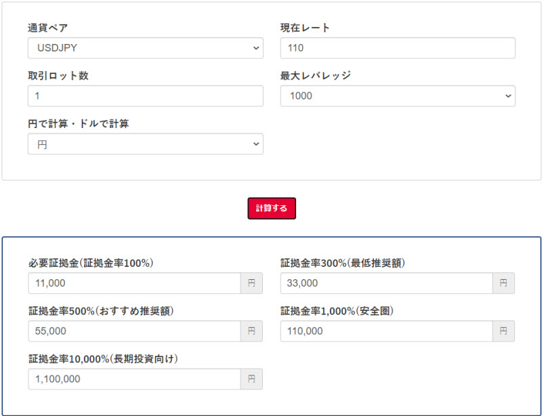Open the 円で計算・ドルで計算 currency dropdown

(x=145, y=144)
